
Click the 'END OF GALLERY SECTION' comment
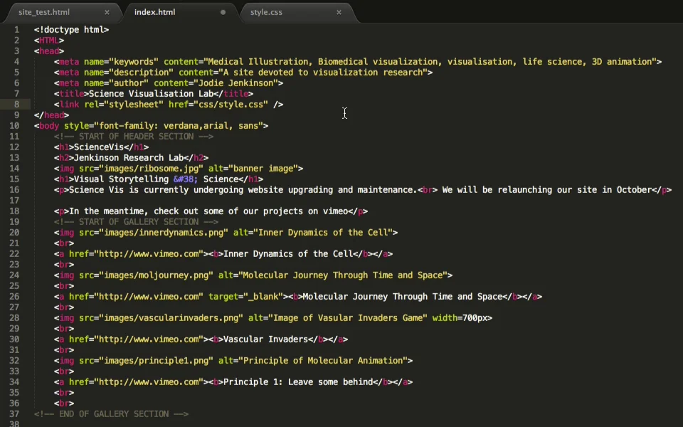pyautogui.click(x=111, y=414)
